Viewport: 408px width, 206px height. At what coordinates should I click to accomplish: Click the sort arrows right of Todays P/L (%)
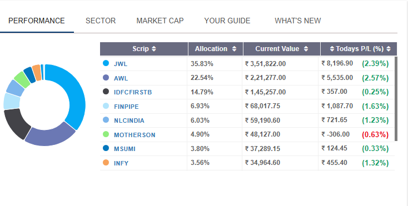pos(389,49)
